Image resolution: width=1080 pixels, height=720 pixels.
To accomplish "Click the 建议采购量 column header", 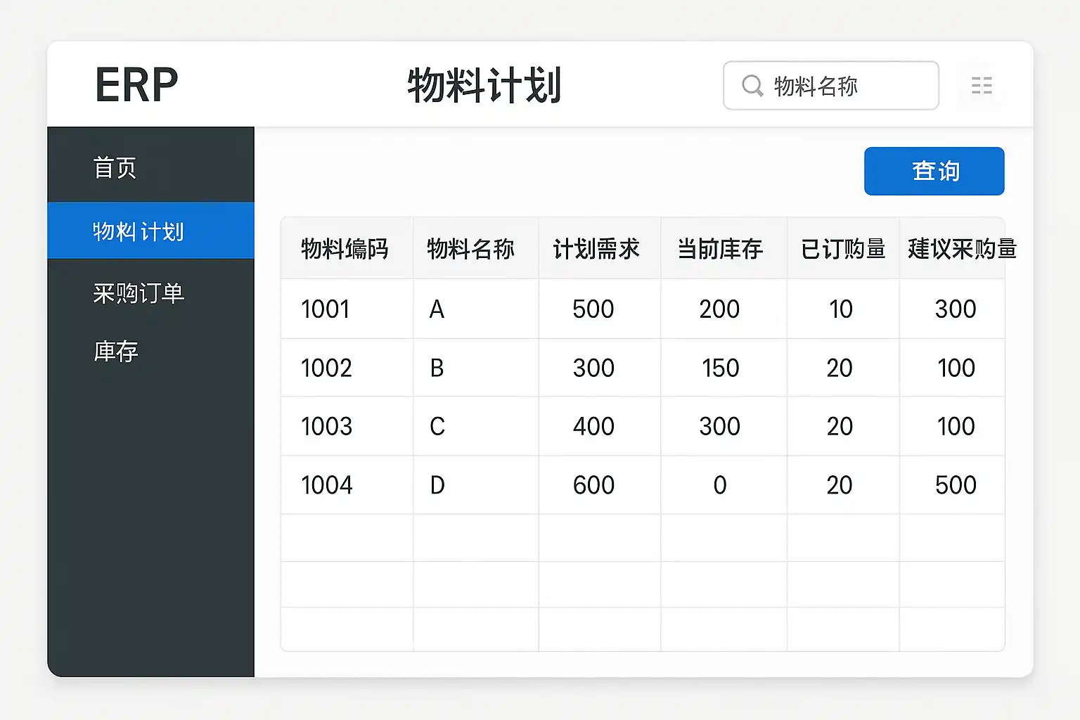I will pos(962,248).
